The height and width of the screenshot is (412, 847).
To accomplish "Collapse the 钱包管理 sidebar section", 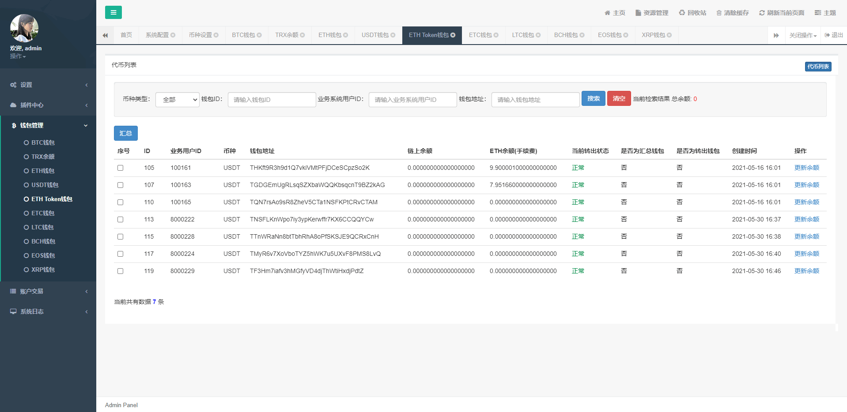I will pos(49,125).
